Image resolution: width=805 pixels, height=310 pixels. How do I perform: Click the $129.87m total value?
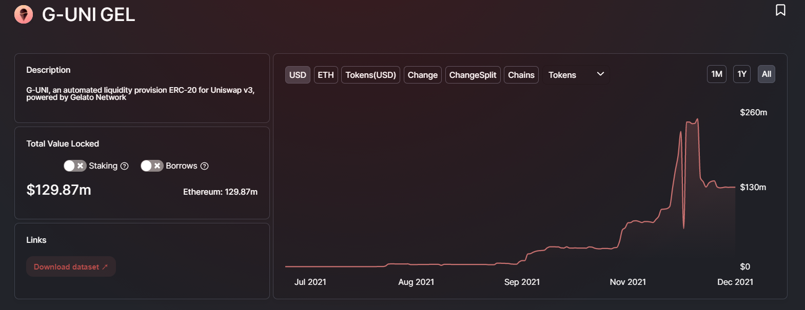click(x=59, y=190)
